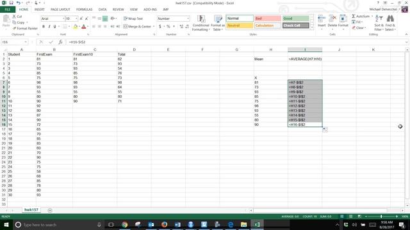Viewport: 410px width, 230px height.
Task: Add a new sheet with the plus icon
Action: [50, 210]
